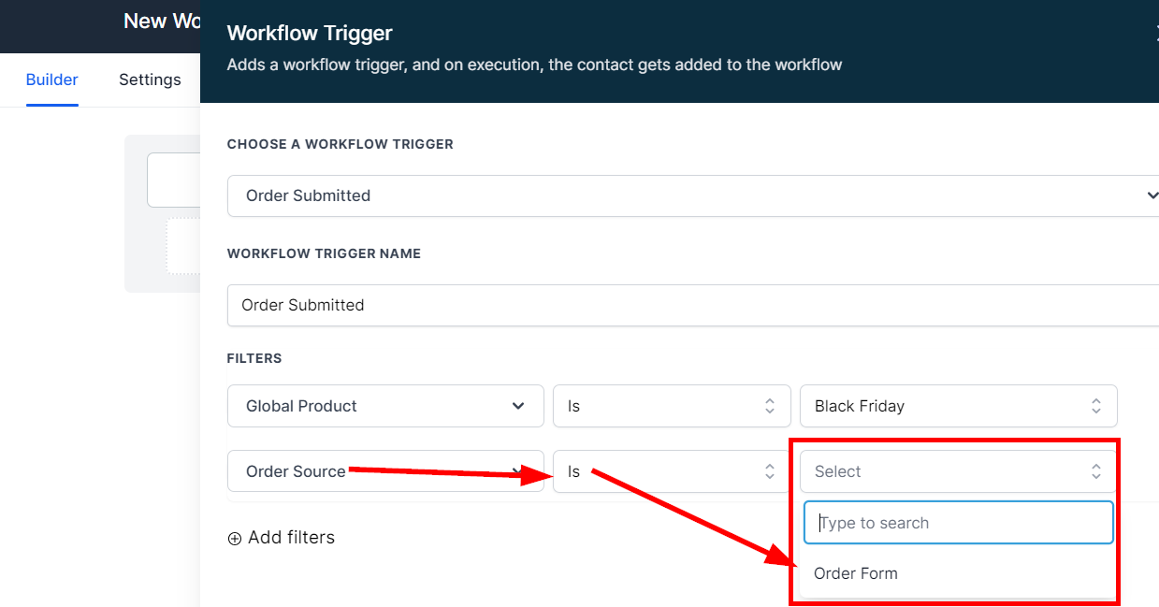The height and width of the screenshot is (607, 1159).
Task: Click the plus icon beside Add filters
Action: click(x=235, y=539)
